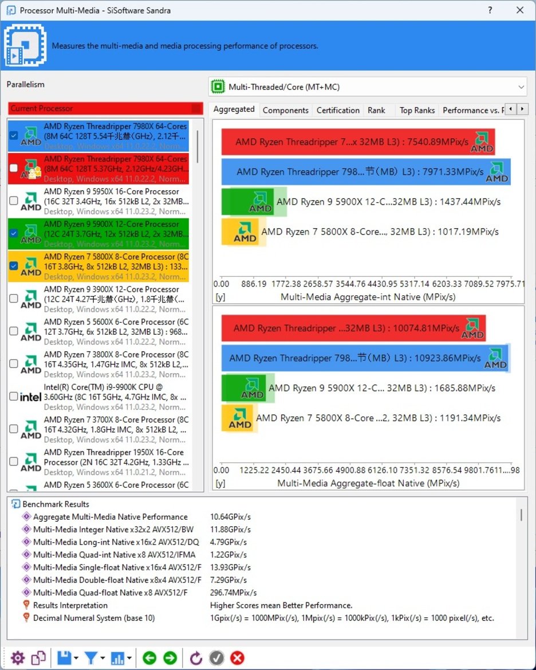536x670 pixels.
Task: Click the tab strip scroll-right arrow
Action: [x=522, y=109]
